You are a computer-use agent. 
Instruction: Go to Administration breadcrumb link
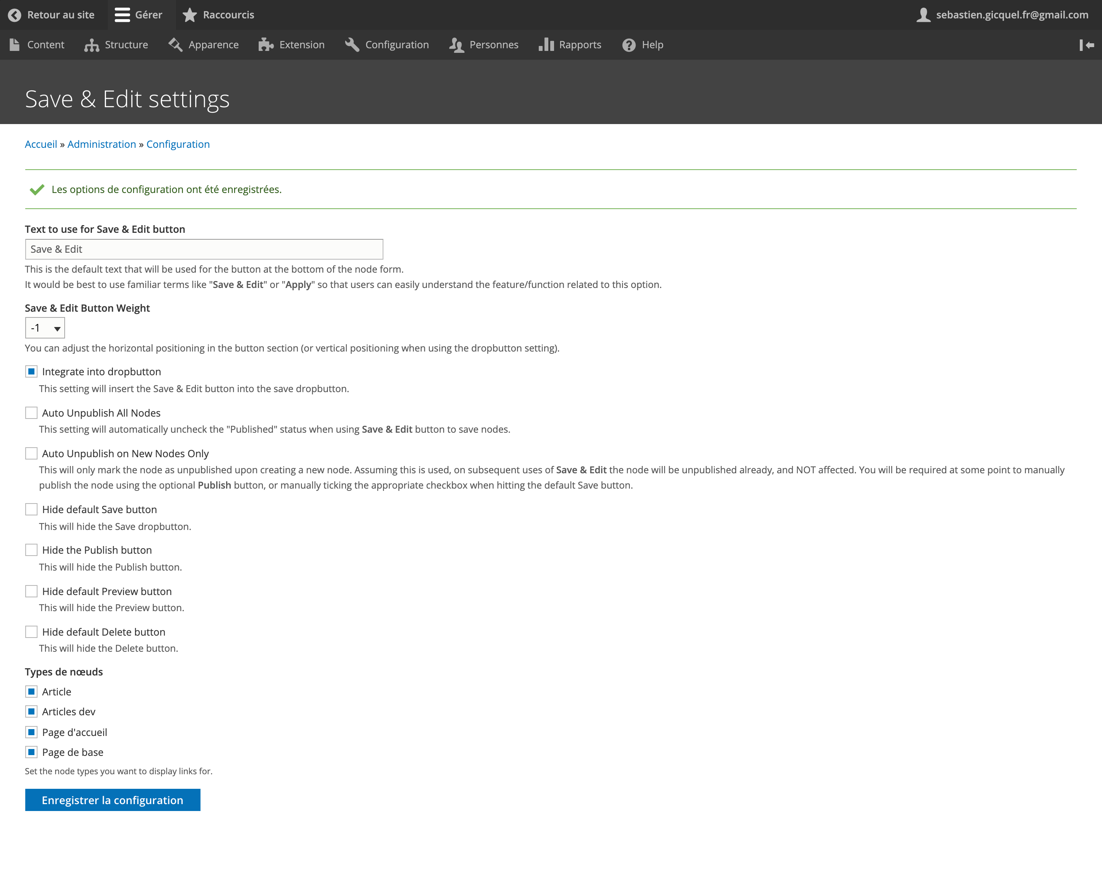pyautogui.click(x=102, y=144)
